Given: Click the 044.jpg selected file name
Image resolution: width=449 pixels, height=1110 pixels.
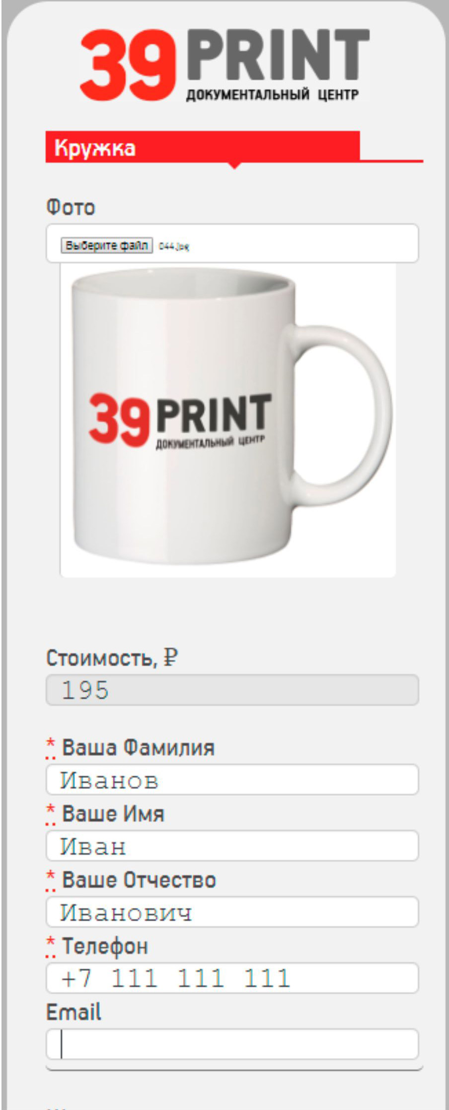Looking at the screenshot, I should pyautogui.click(x=174, y=246).
